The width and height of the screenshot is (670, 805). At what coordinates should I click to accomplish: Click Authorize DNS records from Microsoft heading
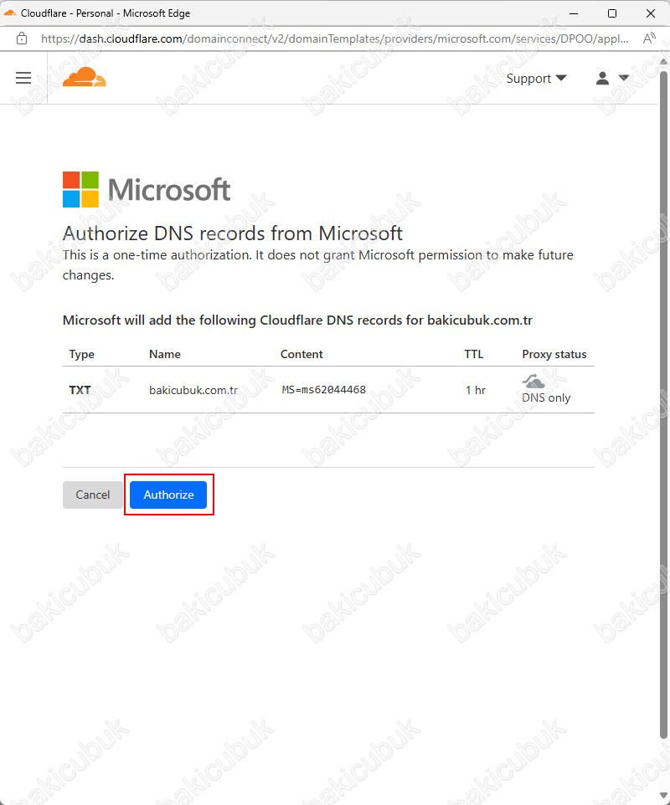232,233
